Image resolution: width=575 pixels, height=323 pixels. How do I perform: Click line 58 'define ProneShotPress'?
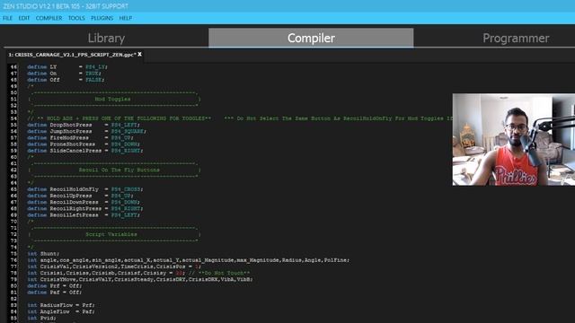coord(84,144)
